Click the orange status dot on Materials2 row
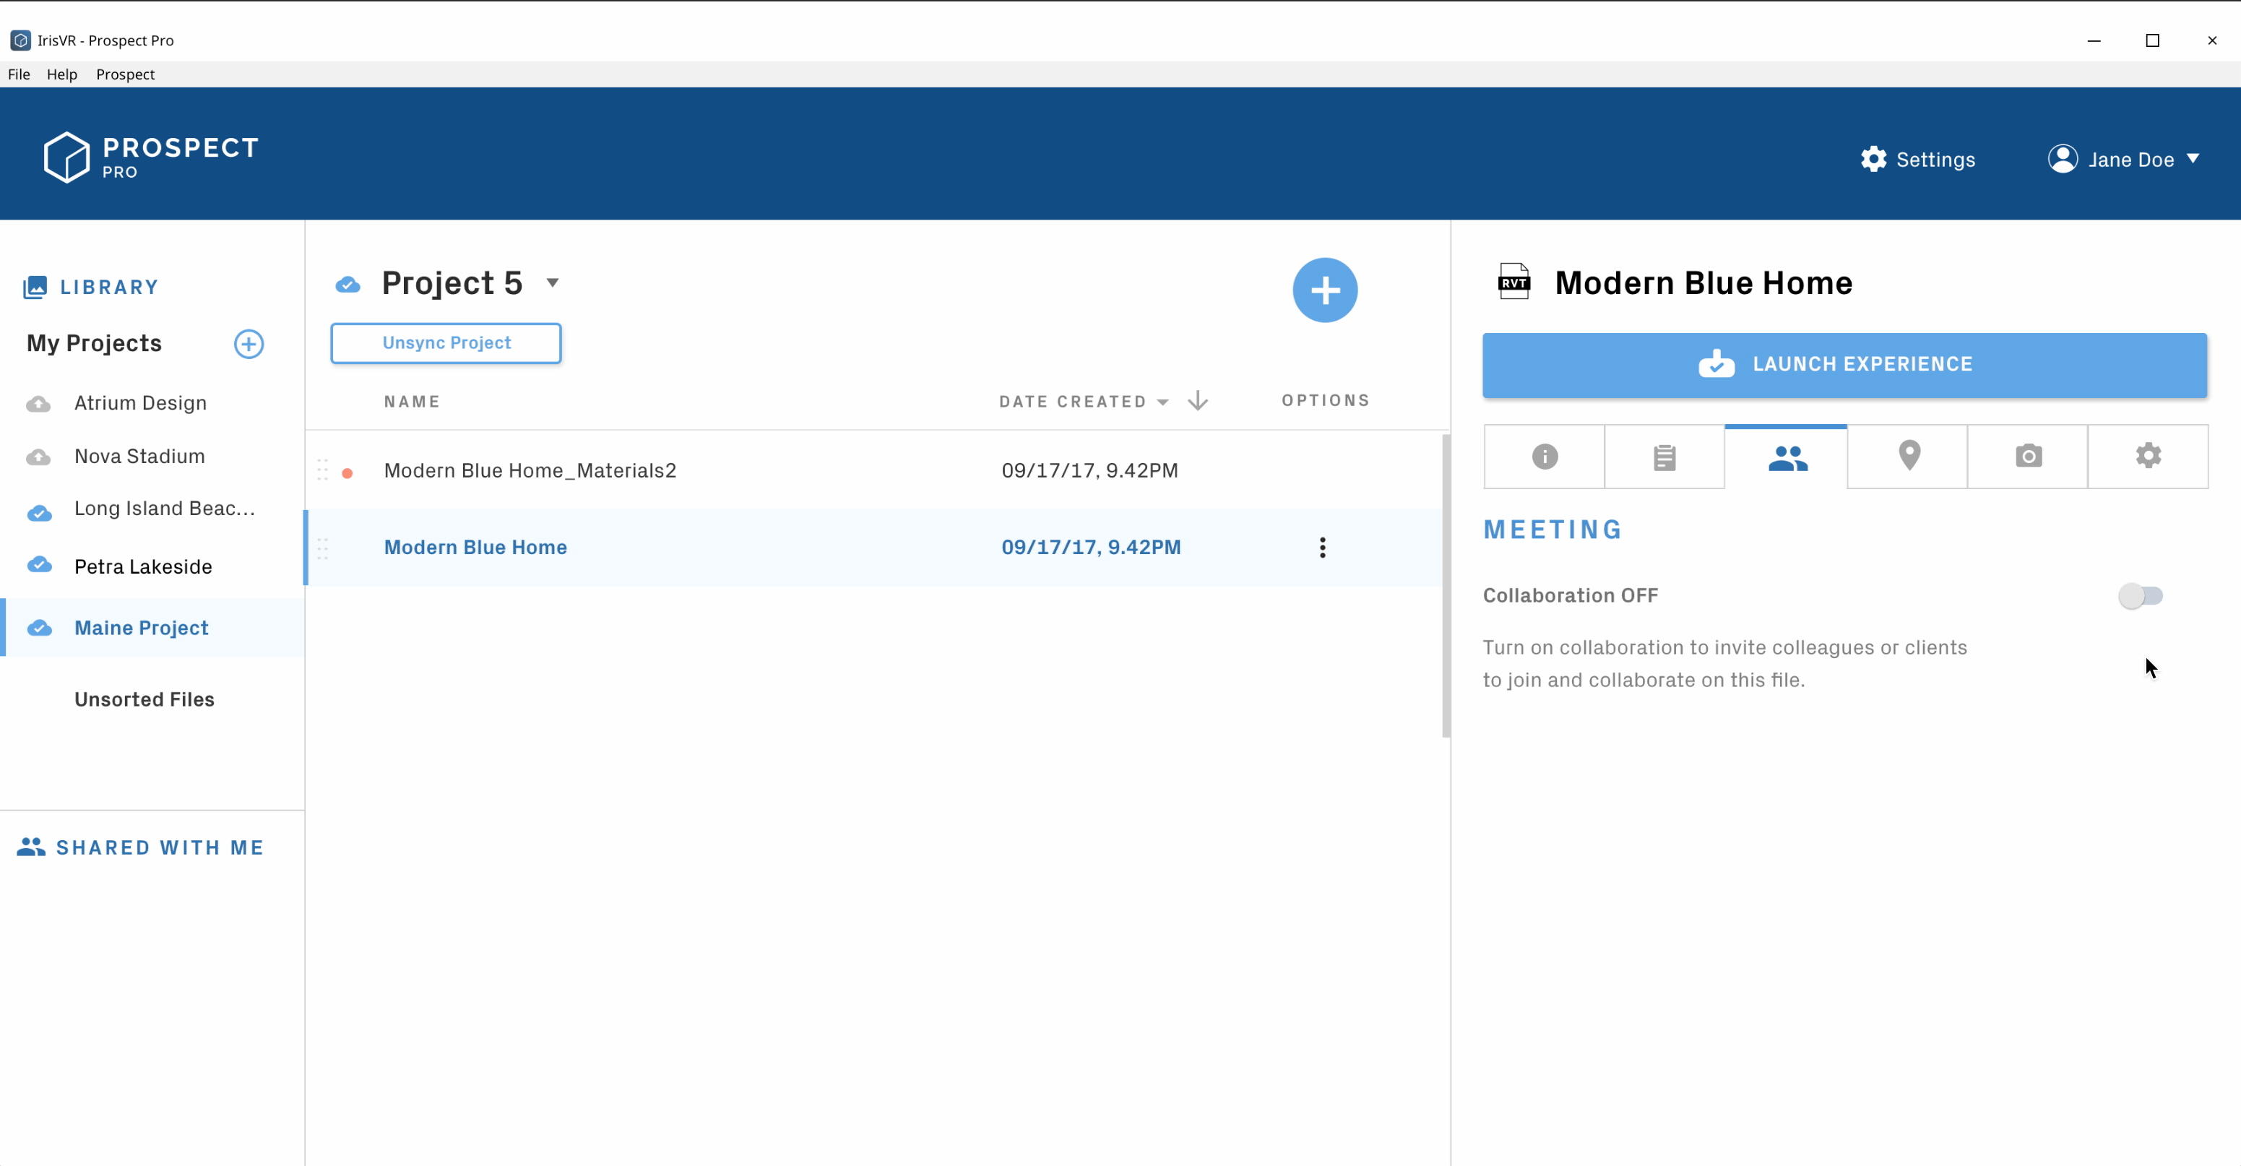2241x1166 pixels. (347, 473)
